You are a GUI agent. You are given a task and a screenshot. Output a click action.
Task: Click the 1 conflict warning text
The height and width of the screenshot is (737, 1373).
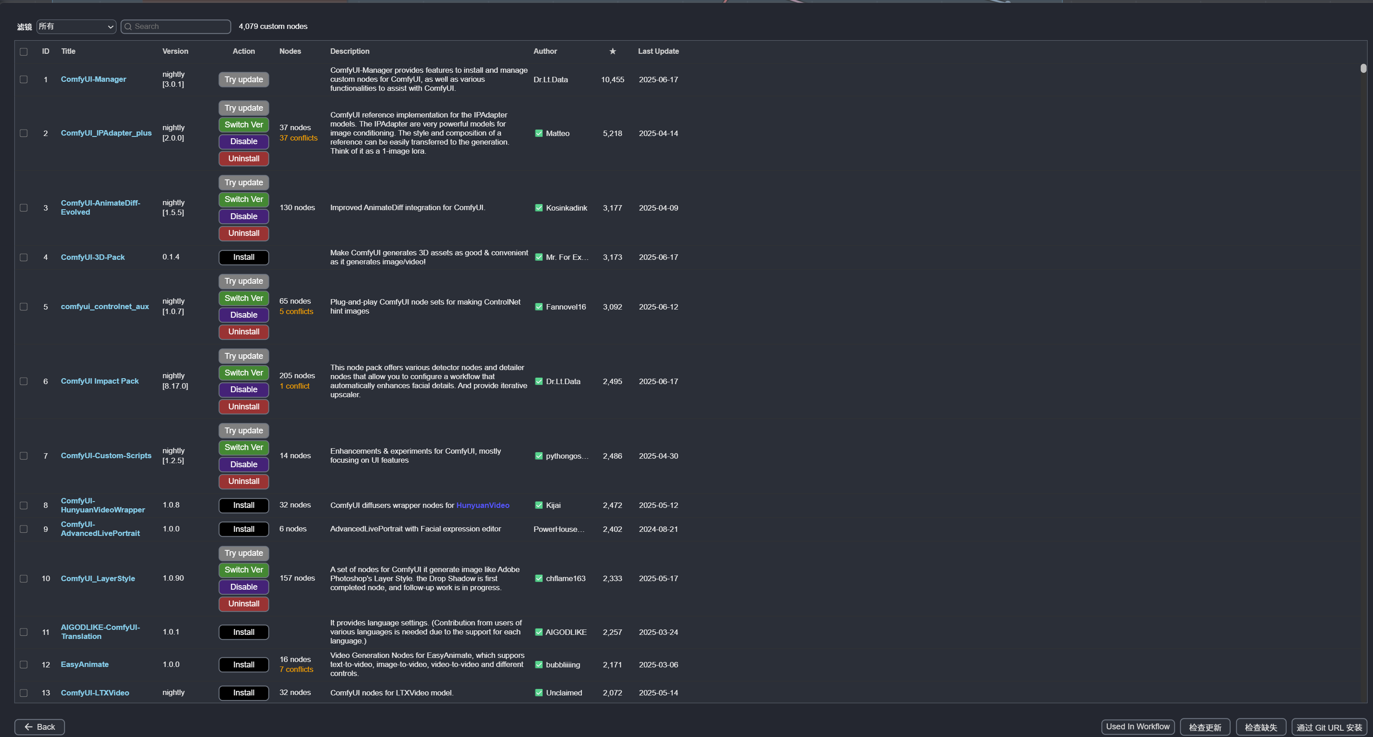[x=294, y=386]
